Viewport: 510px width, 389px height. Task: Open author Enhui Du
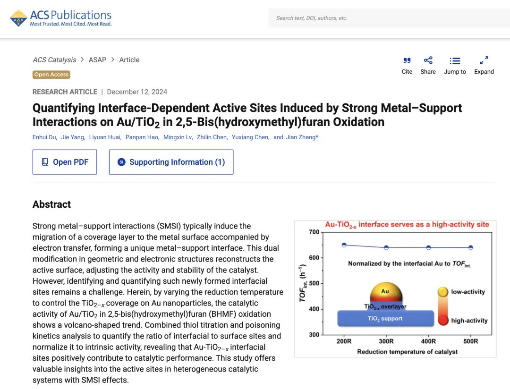click(44, 137)
